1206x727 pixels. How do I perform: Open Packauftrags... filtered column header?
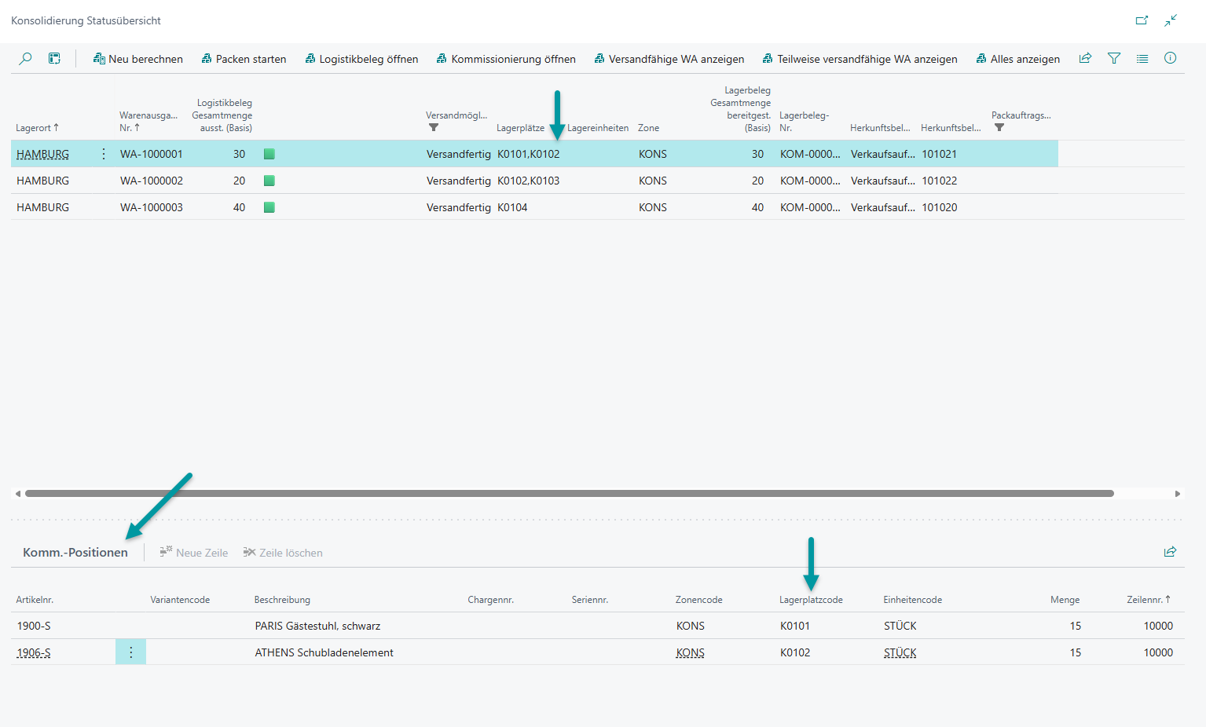[1021, 121]
